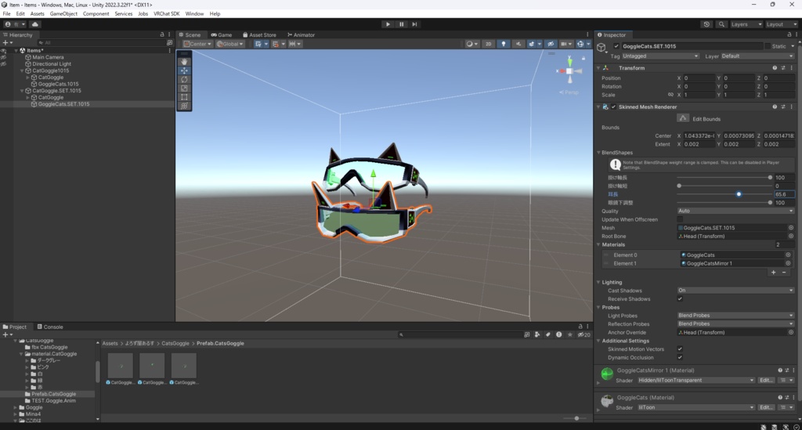Toggle scene audio icon
The height and width of the screenshot is (430, 802).
[x=518, y=44]
